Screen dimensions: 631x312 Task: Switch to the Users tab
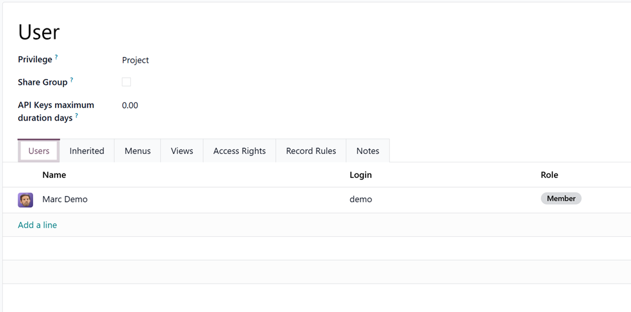(39, 151)
